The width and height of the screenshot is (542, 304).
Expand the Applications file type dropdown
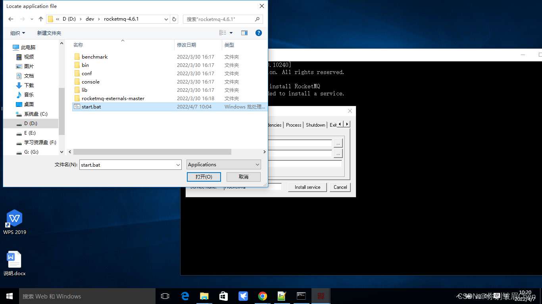coord(258,165)
